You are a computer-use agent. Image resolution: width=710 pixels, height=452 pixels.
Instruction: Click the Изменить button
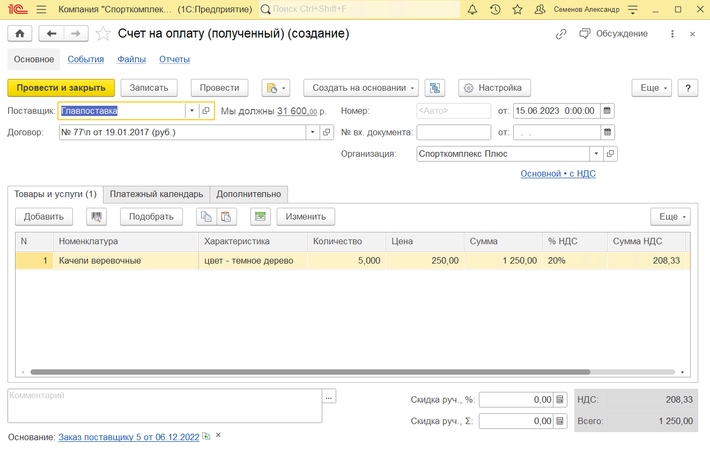coord(306,217)
